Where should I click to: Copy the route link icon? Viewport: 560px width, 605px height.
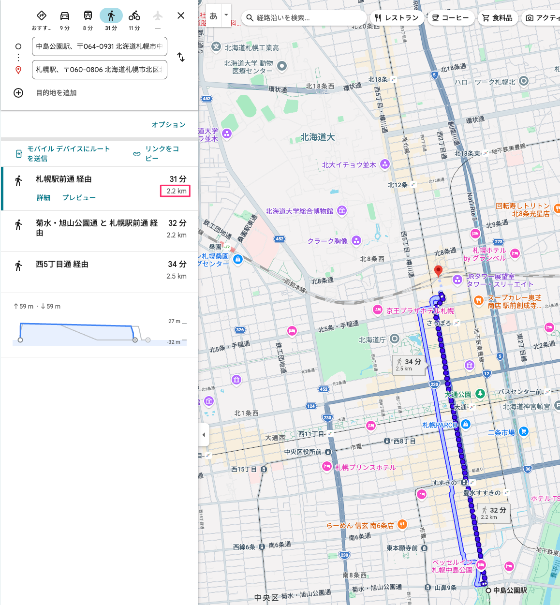136,153
